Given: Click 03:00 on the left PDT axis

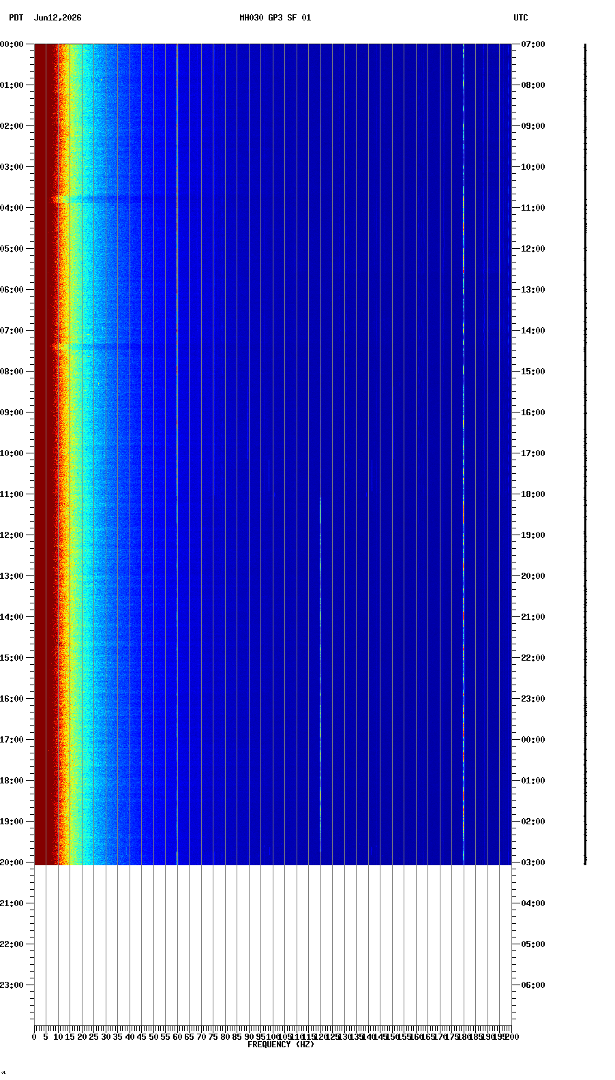Looking at the screenshot, I should click(x=12, y=167).
